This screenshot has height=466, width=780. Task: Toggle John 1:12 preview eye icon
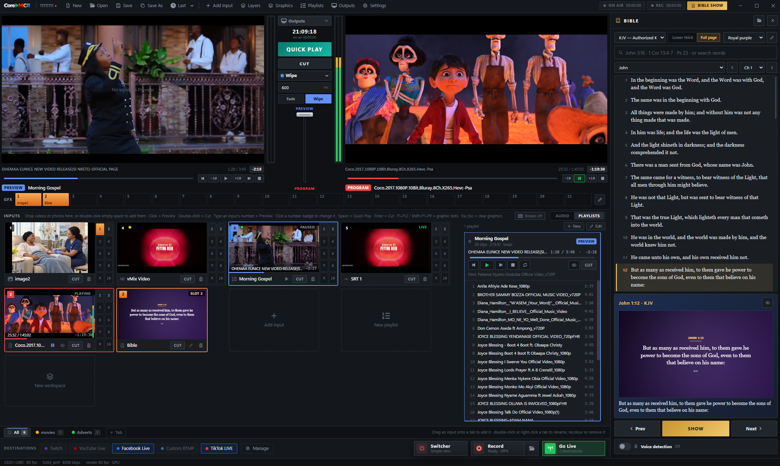tap(768, 303)
